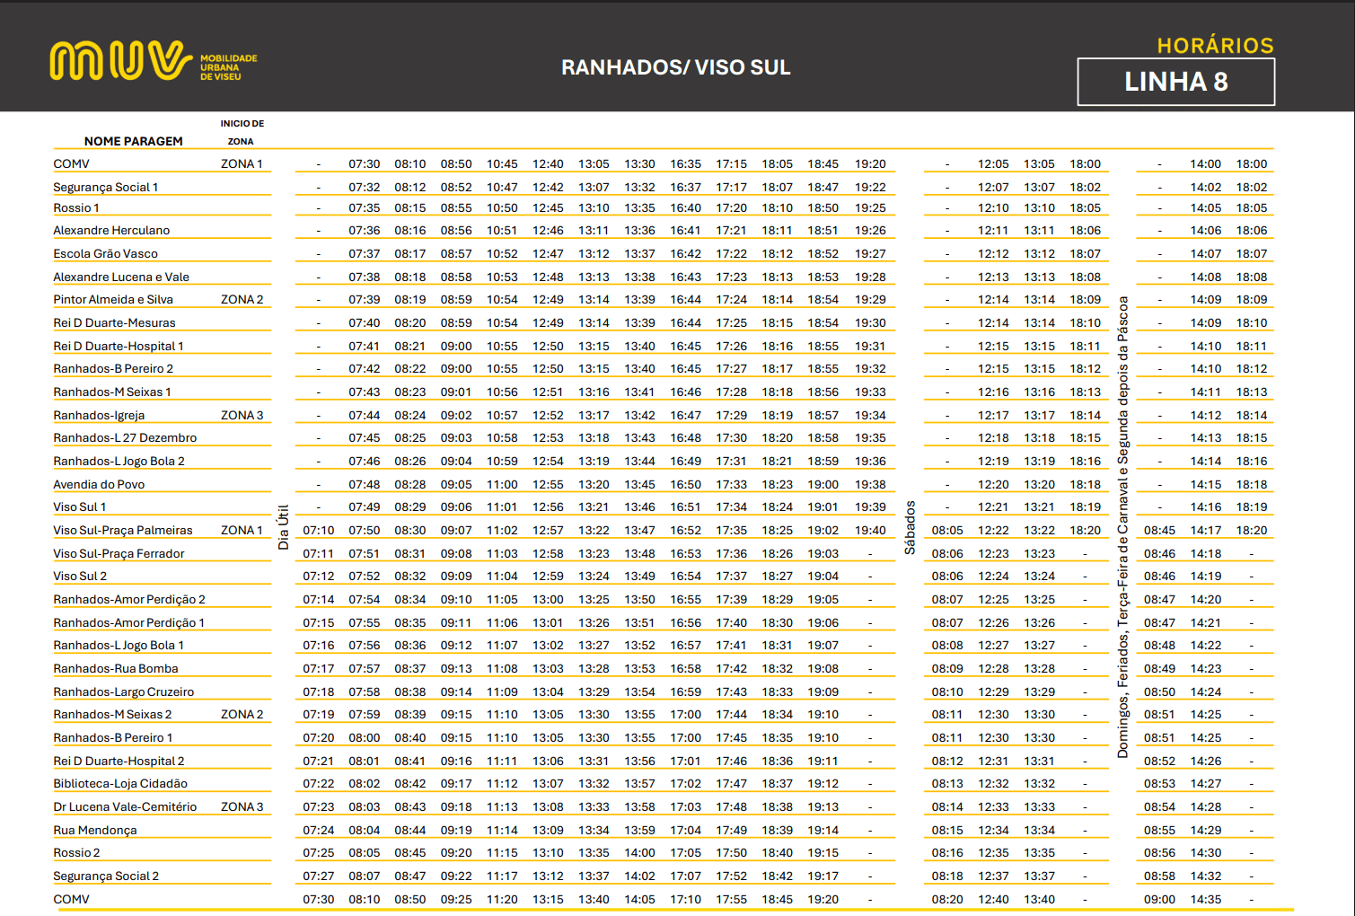Click the Dia Útil vertical label

284,527
